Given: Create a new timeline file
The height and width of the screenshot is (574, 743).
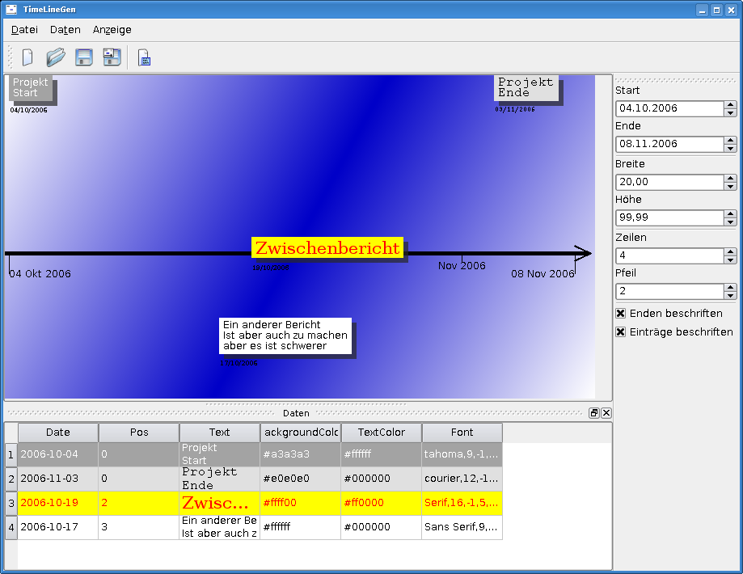Looking at the screenshot, I should pos(27,57).
